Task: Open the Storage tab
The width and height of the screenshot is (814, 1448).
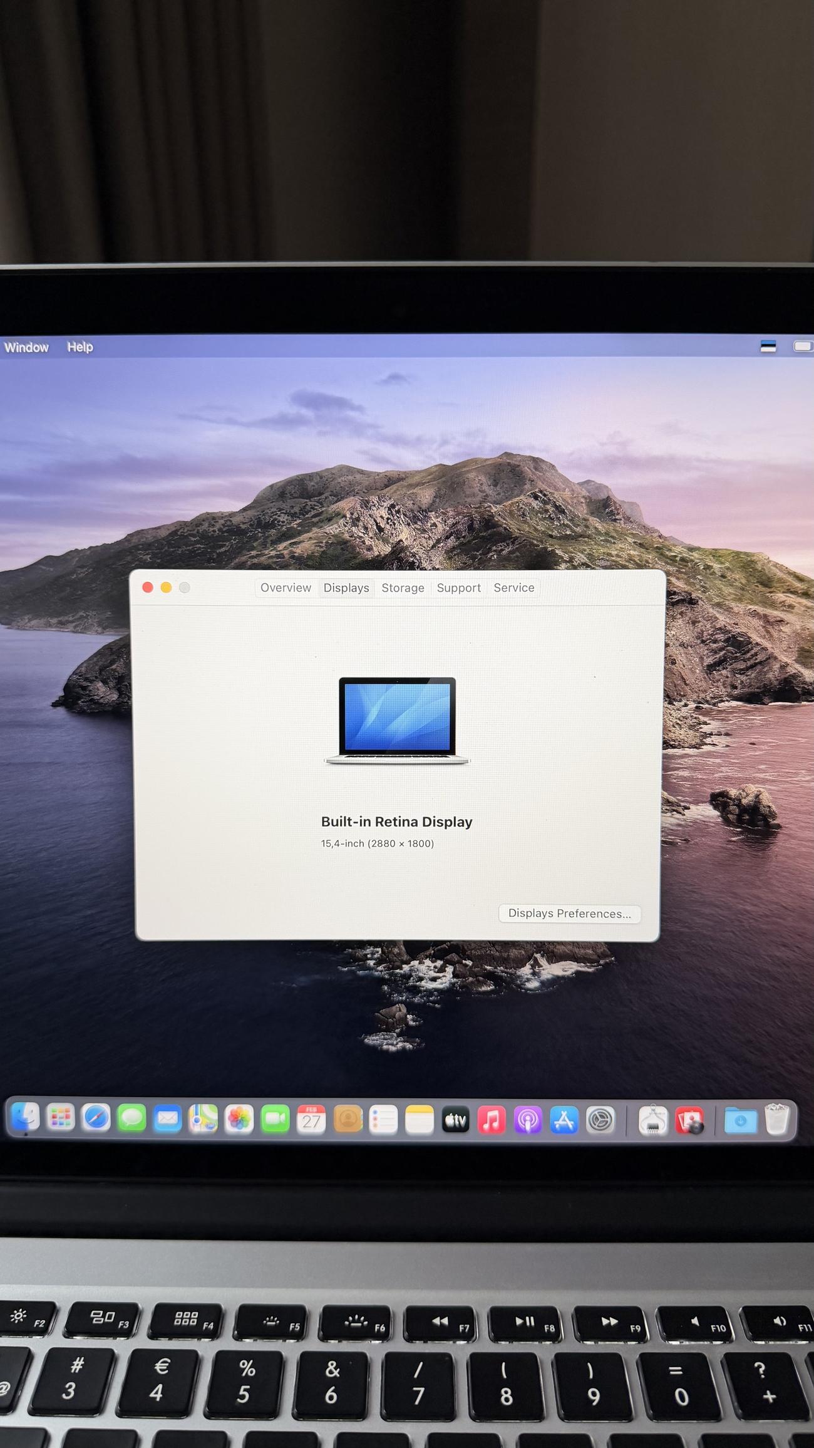Action: [403, 588]
